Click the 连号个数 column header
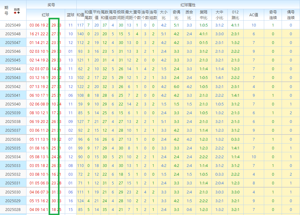Viewport: 300px width, 215px height. (x=145, y=15)
